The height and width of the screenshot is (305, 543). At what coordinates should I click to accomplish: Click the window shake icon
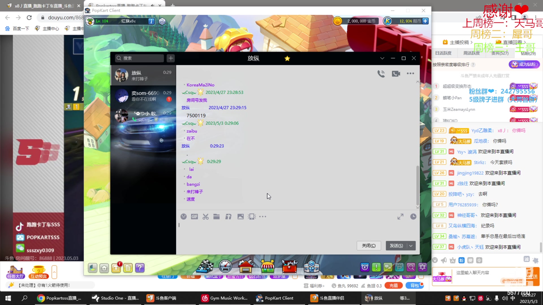[252, 217]
